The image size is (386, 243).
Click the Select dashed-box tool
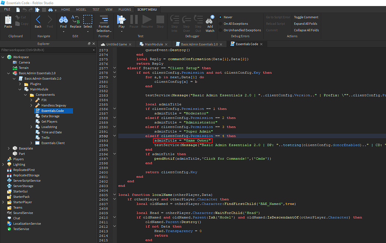coord(88,20)
